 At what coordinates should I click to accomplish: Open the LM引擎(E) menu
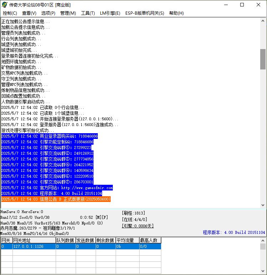click(110, 13)
